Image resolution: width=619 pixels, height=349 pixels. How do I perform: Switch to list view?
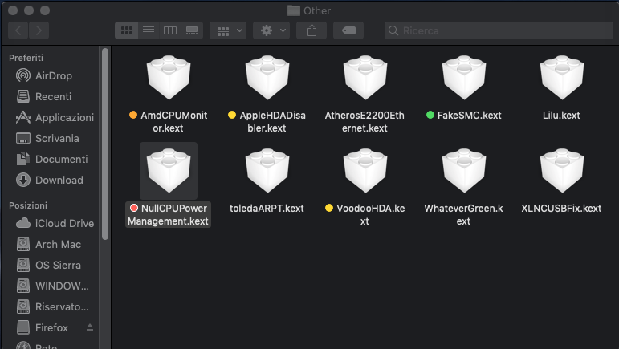pos(149,30)
